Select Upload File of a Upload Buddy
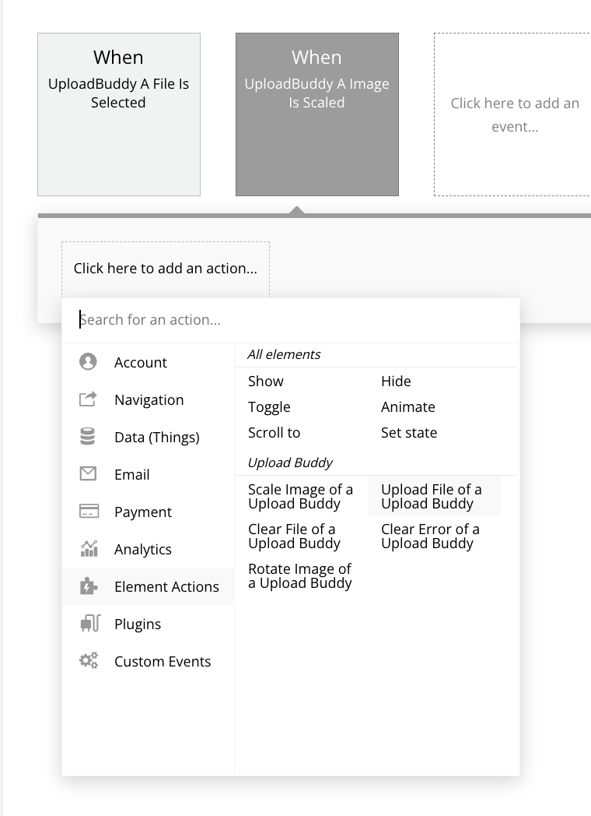 click(432, 496)
